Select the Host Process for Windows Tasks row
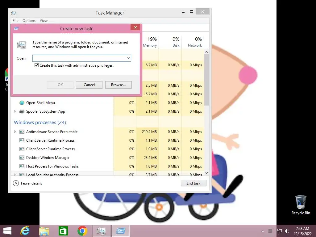 click(x=107, y=166)
